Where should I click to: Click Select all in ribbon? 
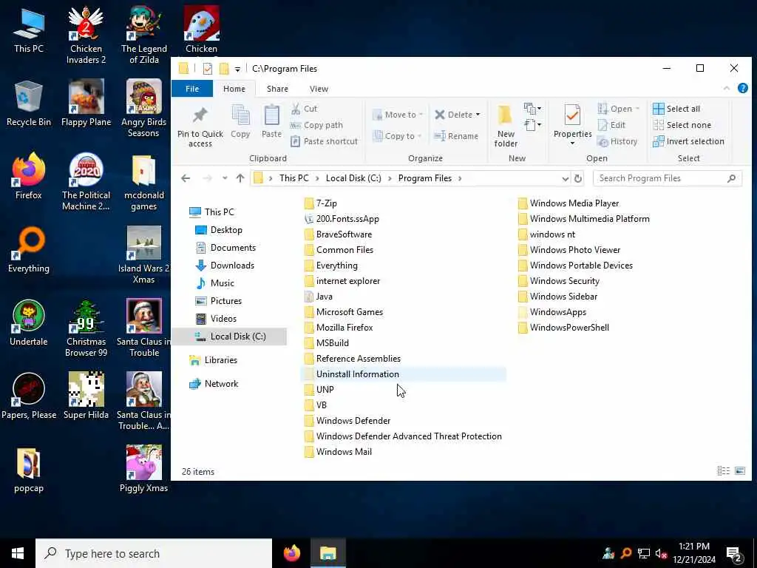pyautogui.click(x=676, y=109)
